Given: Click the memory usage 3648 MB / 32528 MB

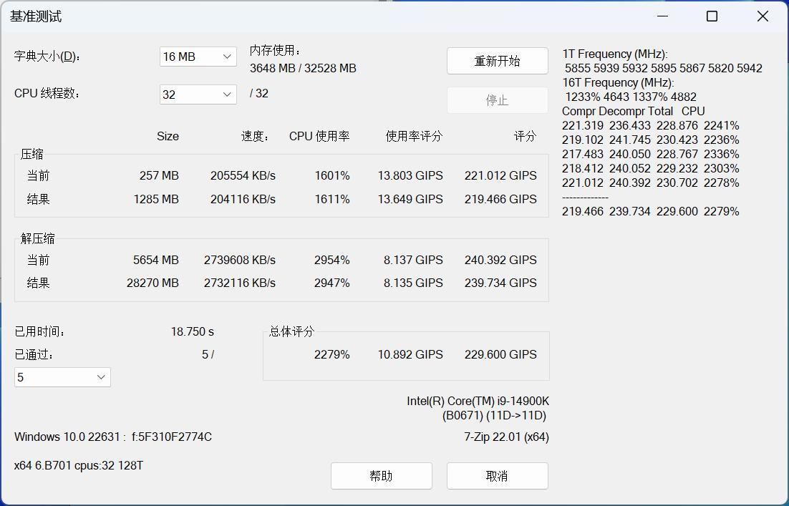Looking at the screenshot, I should [303, 69].
